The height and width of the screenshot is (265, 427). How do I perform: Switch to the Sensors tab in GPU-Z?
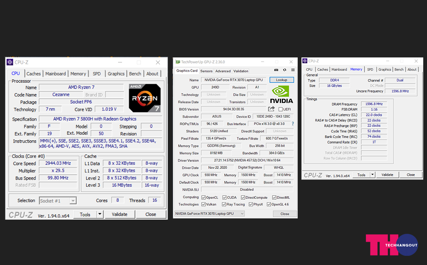206,71
